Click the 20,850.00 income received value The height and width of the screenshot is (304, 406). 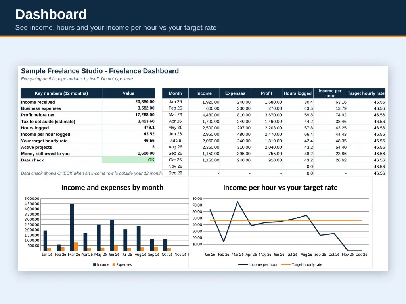145,102
